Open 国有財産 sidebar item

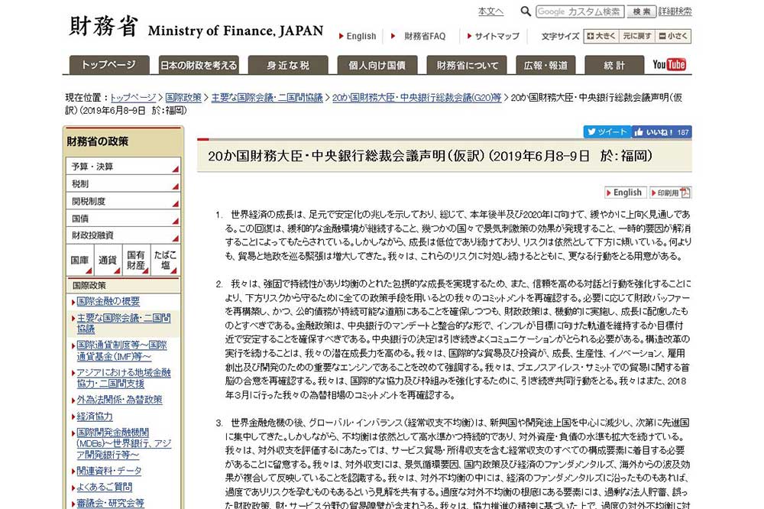point(136,260)
